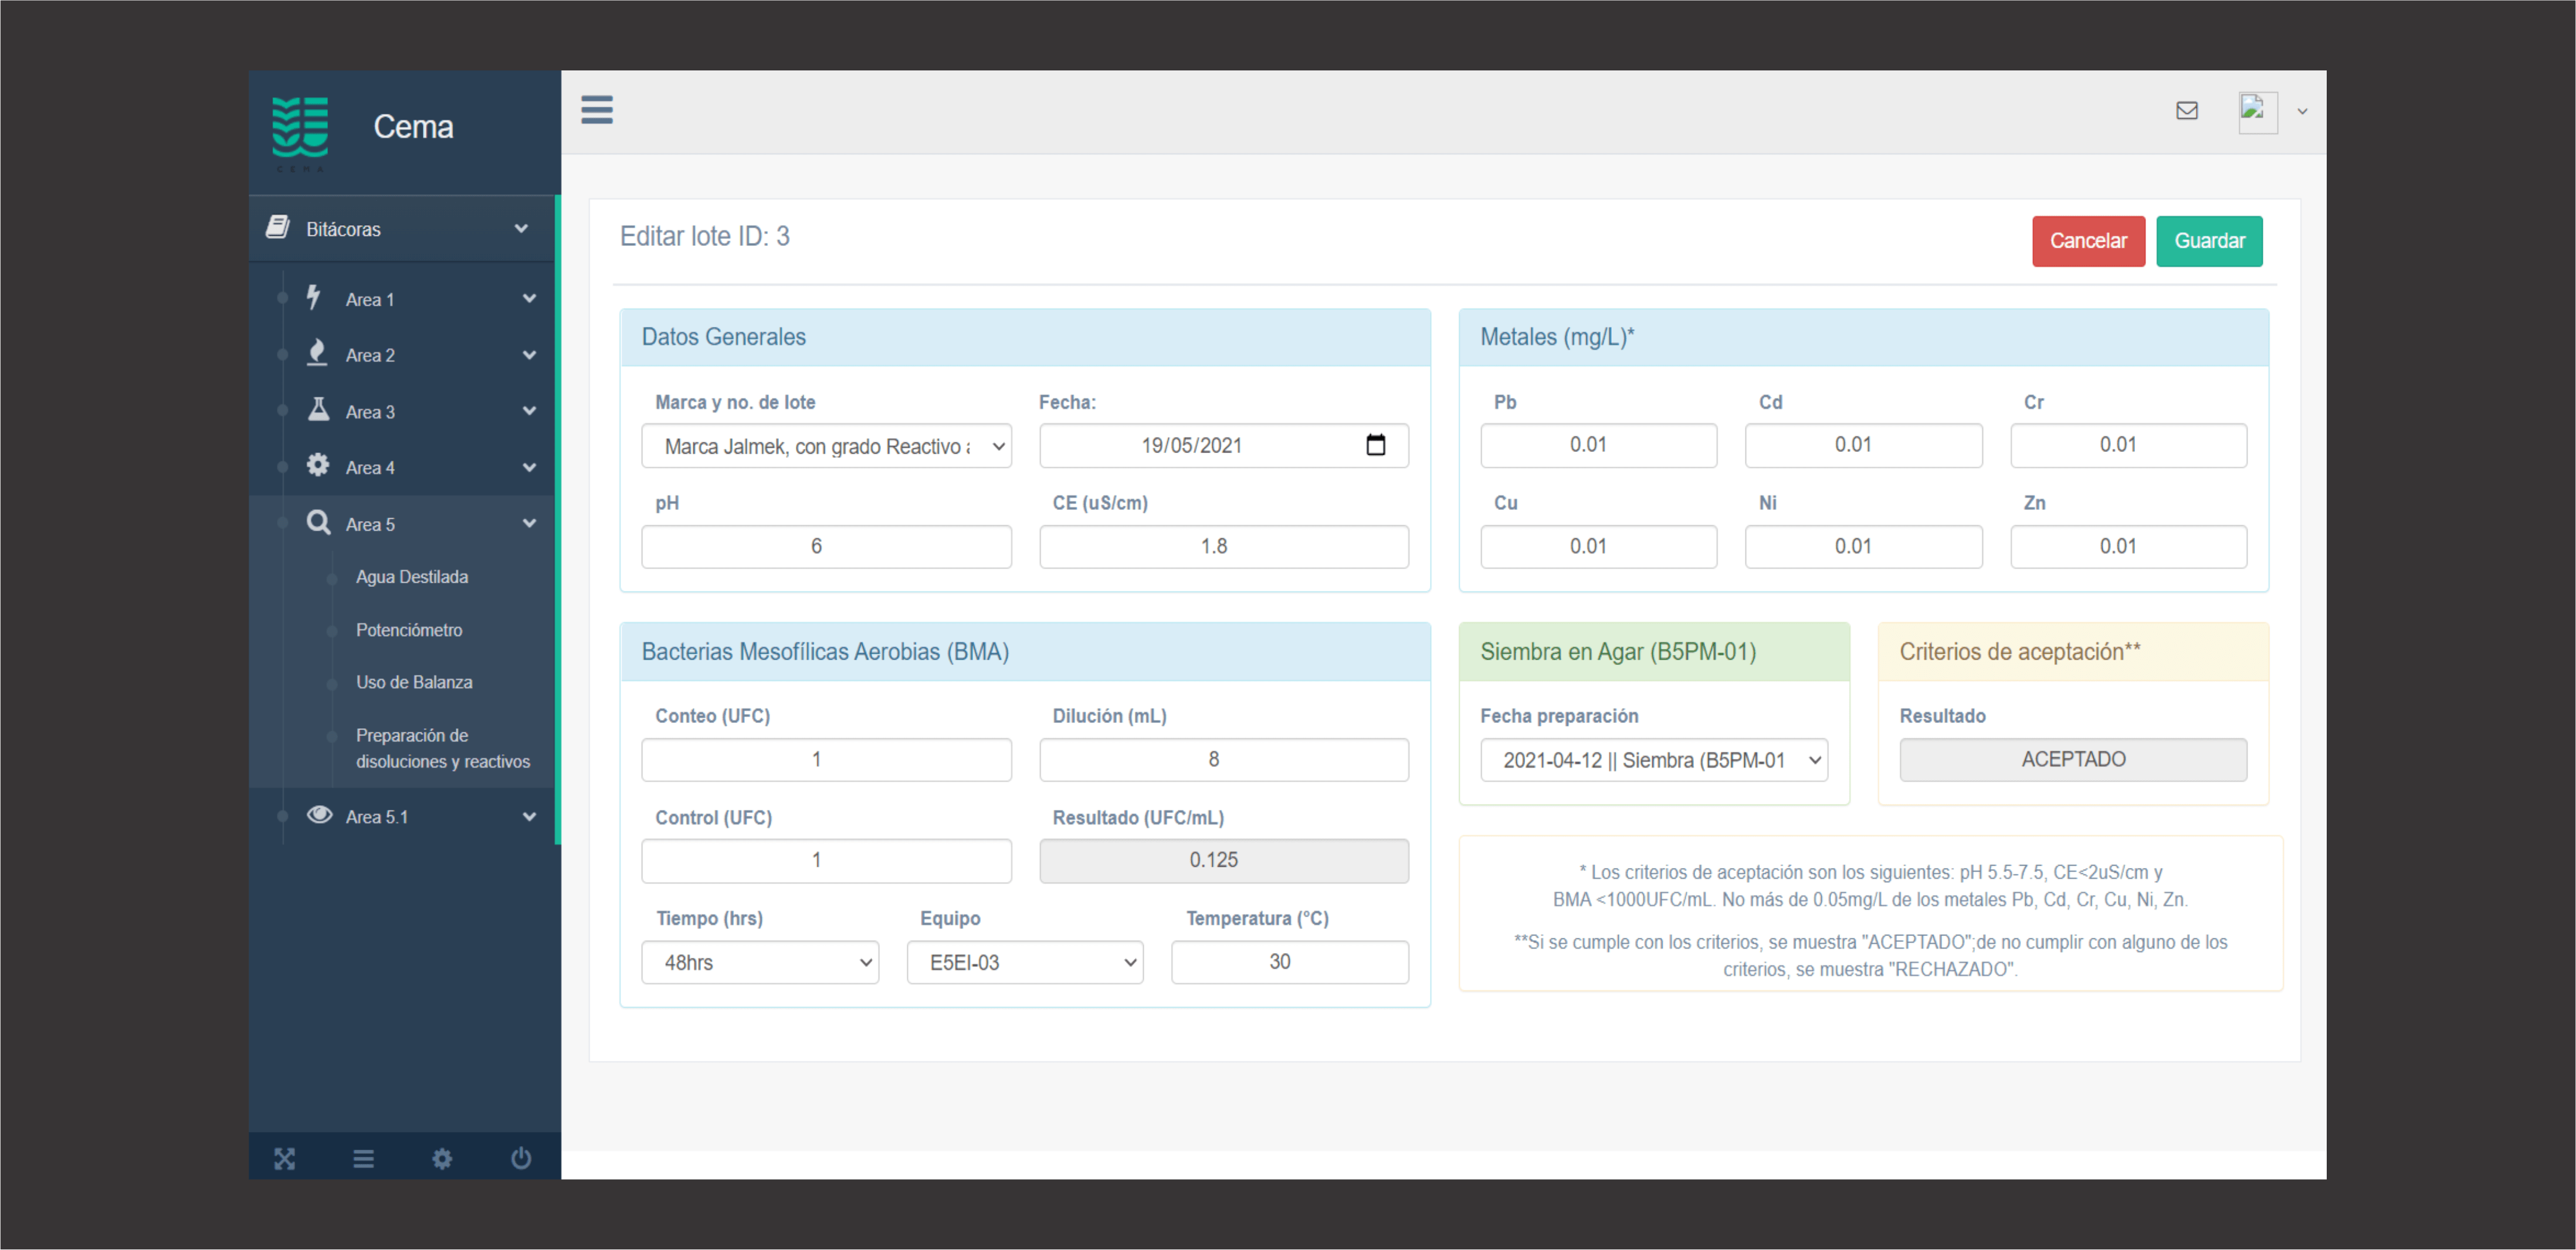Click the Control (UFC) input field
Screen dimensions: 2576x1250
(826, 861)
